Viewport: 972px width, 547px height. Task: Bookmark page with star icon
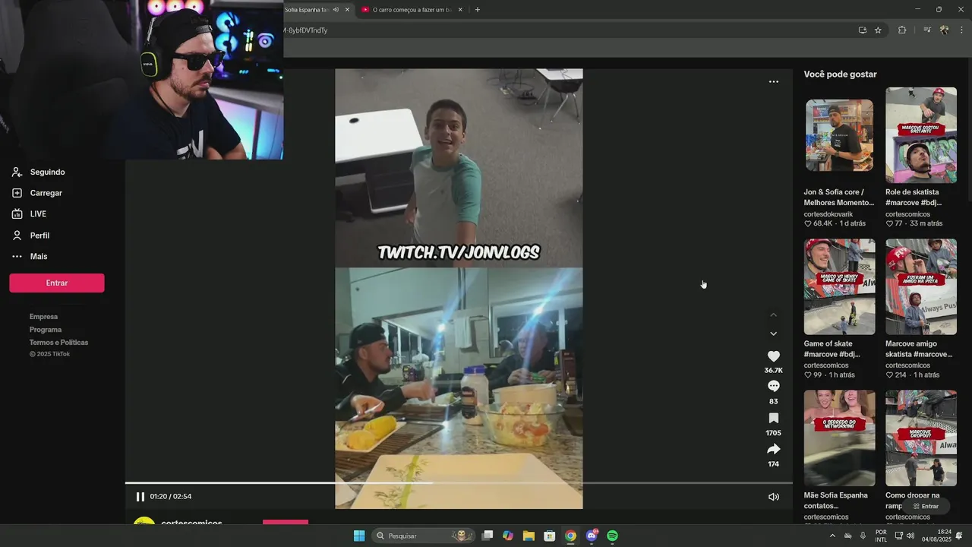click(878, 30)
